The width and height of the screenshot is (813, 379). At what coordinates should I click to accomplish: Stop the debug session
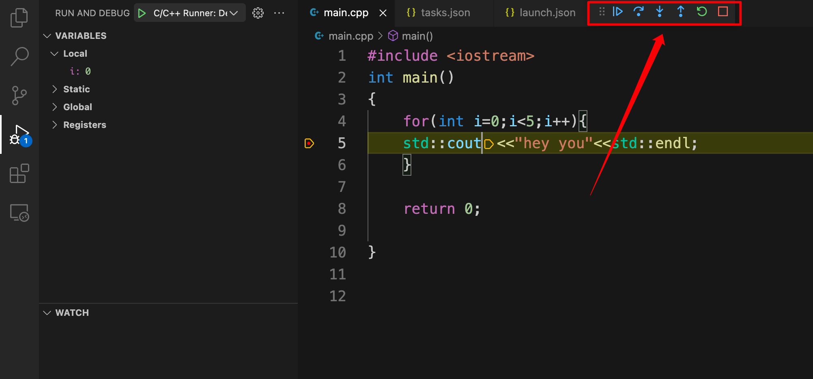coord(723,12)
